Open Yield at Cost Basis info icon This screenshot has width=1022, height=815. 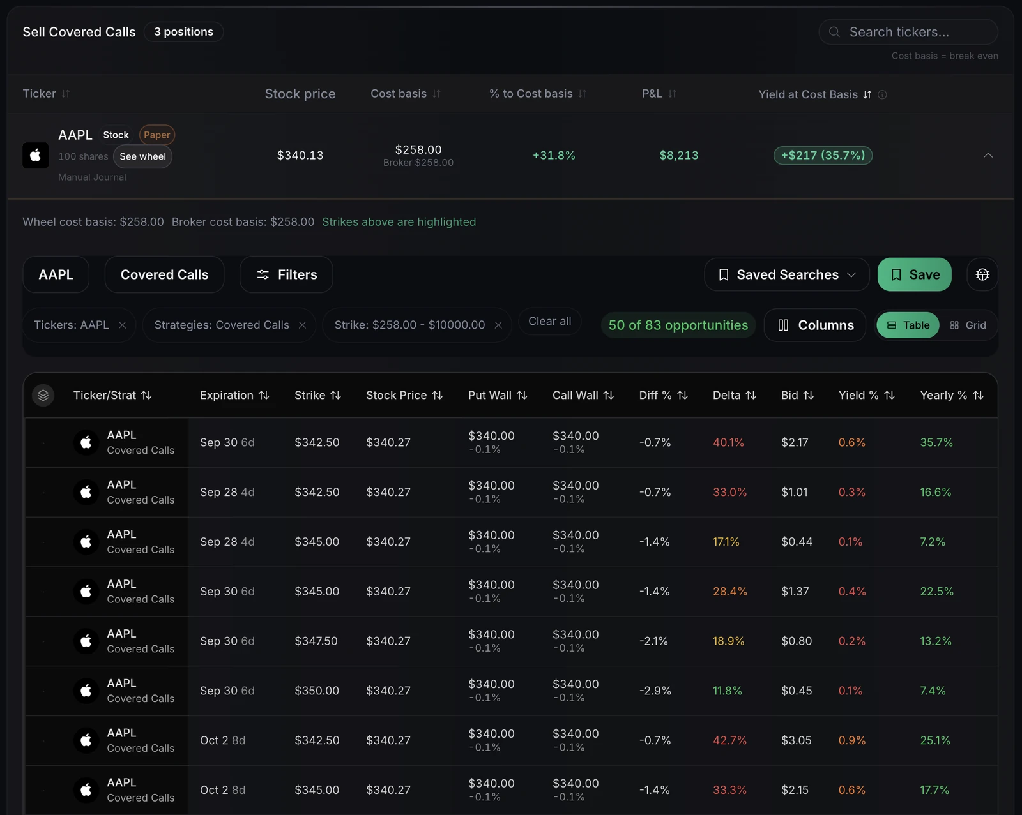pyautogui.click(x=882, y=94)
